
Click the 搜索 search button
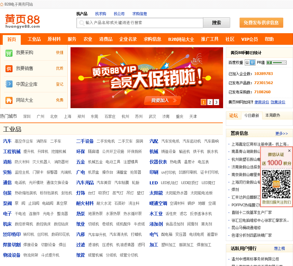point(216,23)
